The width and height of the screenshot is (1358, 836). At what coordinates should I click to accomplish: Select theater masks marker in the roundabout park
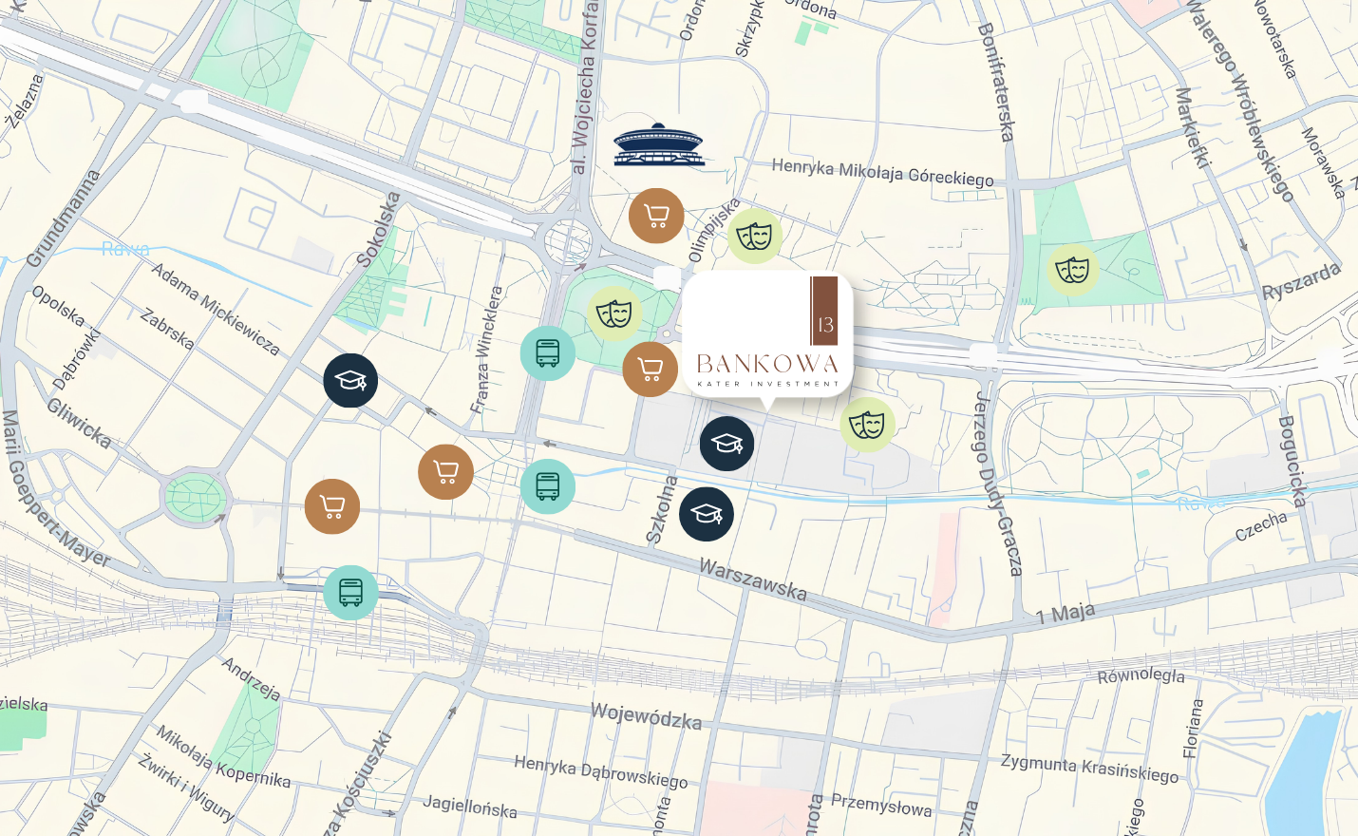(x=614, y=313)
